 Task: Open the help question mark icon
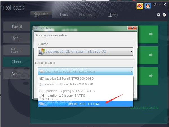click(x=164, y=15)
